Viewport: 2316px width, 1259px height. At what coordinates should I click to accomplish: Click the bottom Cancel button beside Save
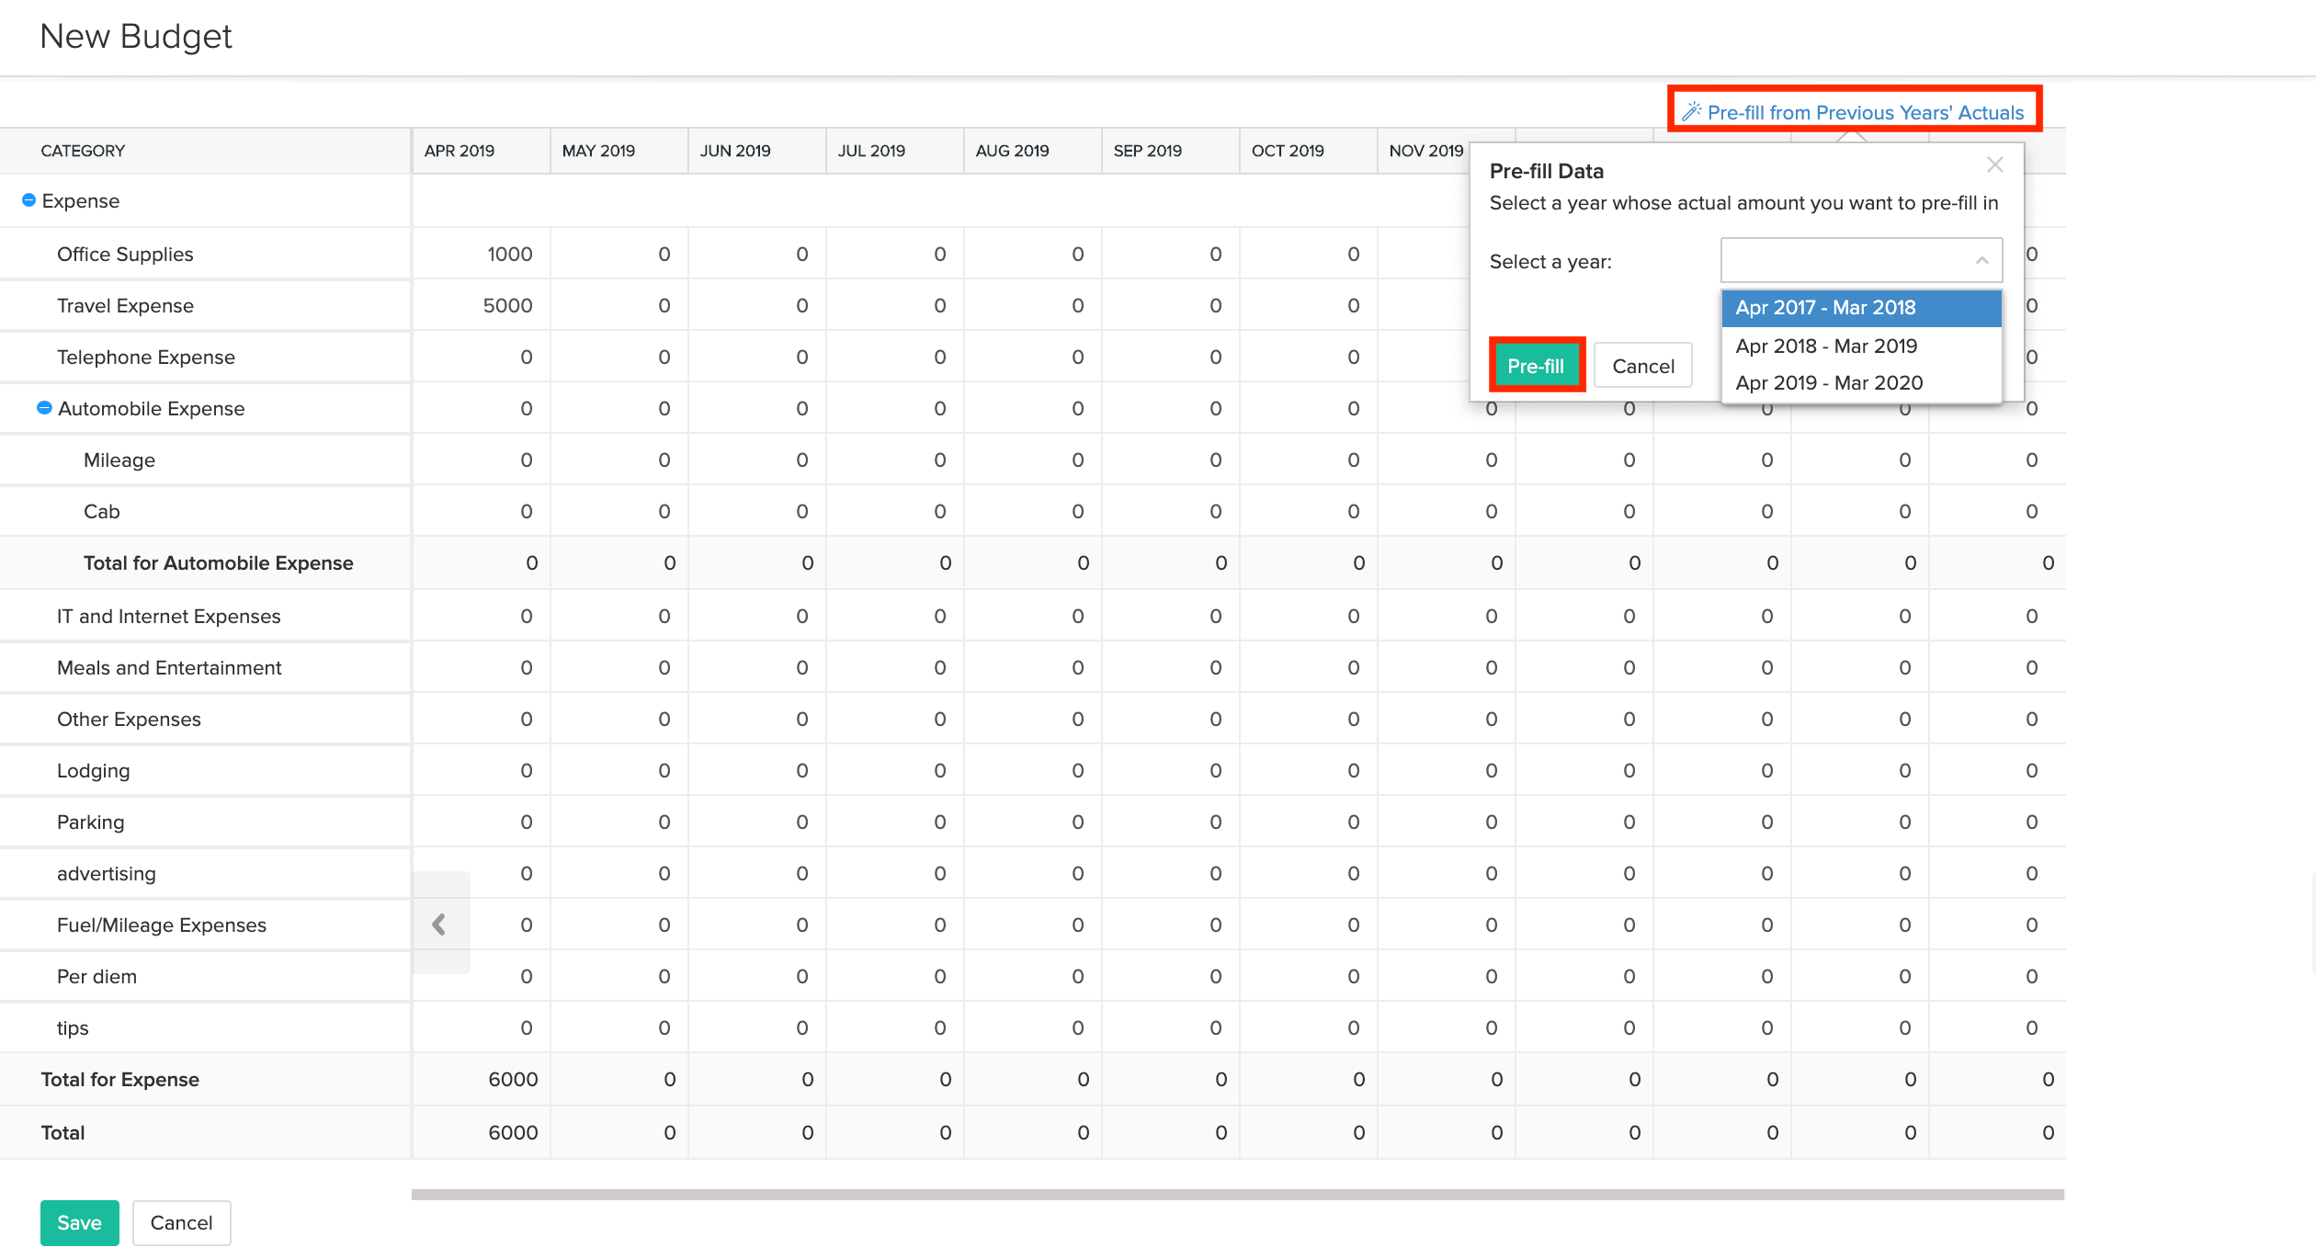[x=181, y=1222]
